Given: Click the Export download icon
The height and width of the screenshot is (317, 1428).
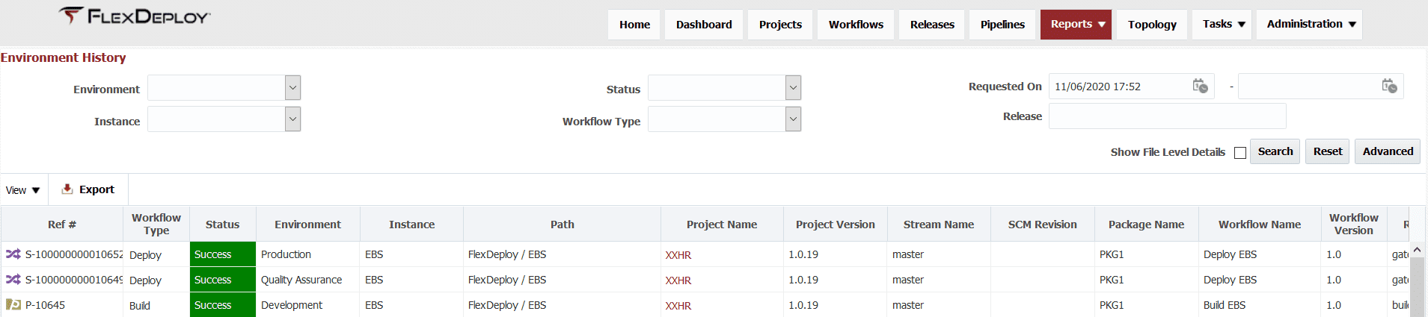Looking at the screenshot, I should (67, 189).
